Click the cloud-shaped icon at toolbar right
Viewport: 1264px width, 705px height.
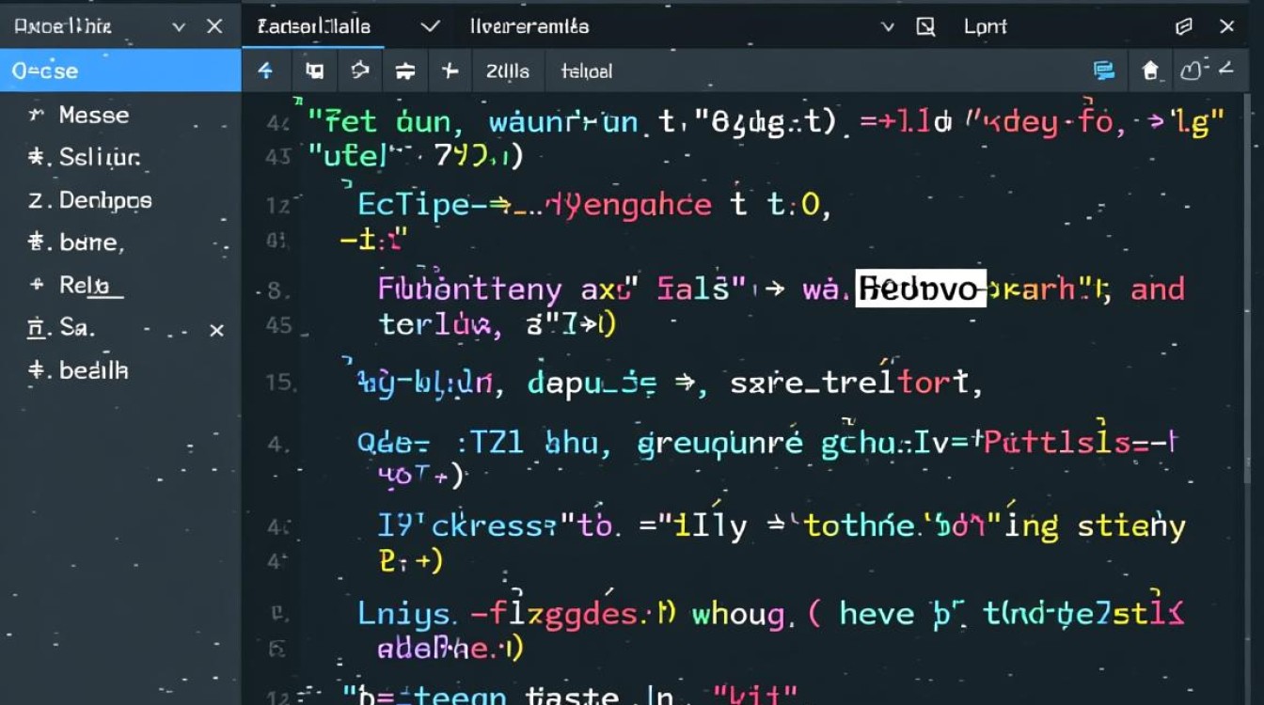pos(1193,70)
